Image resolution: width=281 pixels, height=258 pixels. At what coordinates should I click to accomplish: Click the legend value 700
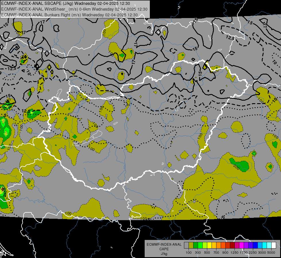[x=216, y=253]
